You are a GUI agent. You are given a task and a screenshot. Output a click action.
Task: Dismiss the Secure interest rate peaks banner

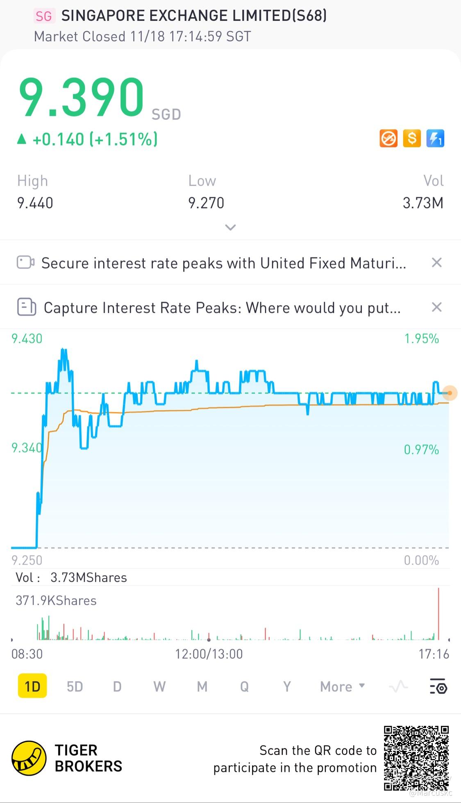point(437,263)
